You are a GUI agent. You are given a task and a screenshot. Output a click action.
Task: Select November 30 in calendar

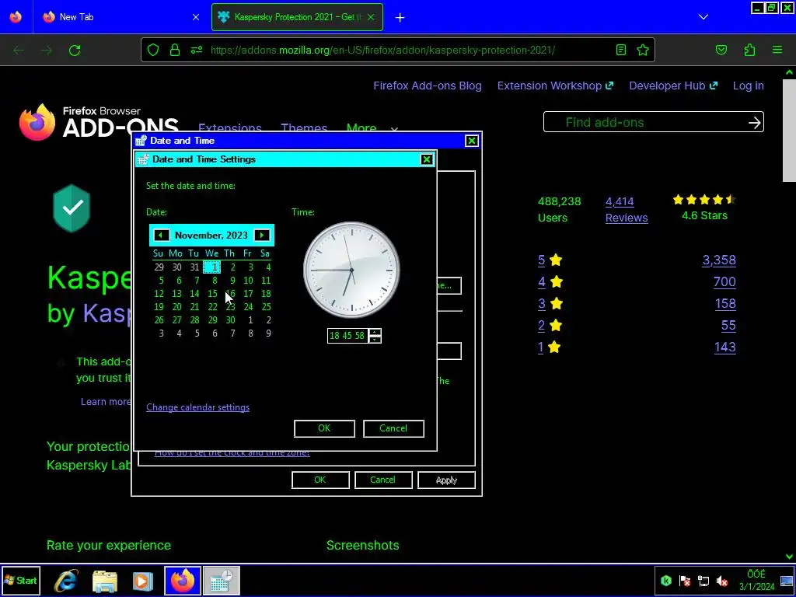(x=230, y=319)
